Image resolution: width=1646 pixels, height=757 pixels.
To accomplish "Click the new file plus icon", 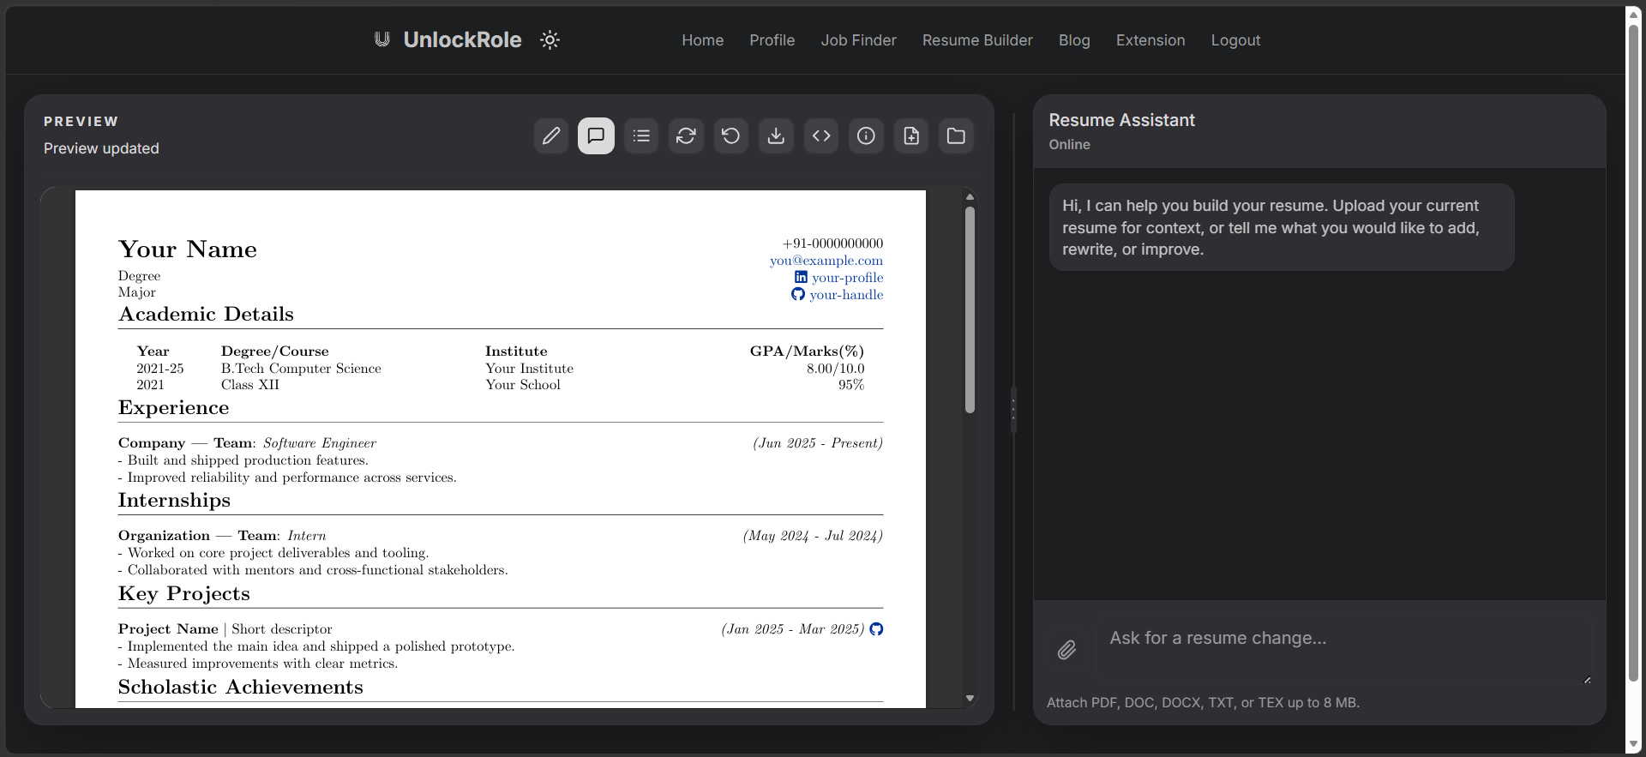I will (911, 135).
